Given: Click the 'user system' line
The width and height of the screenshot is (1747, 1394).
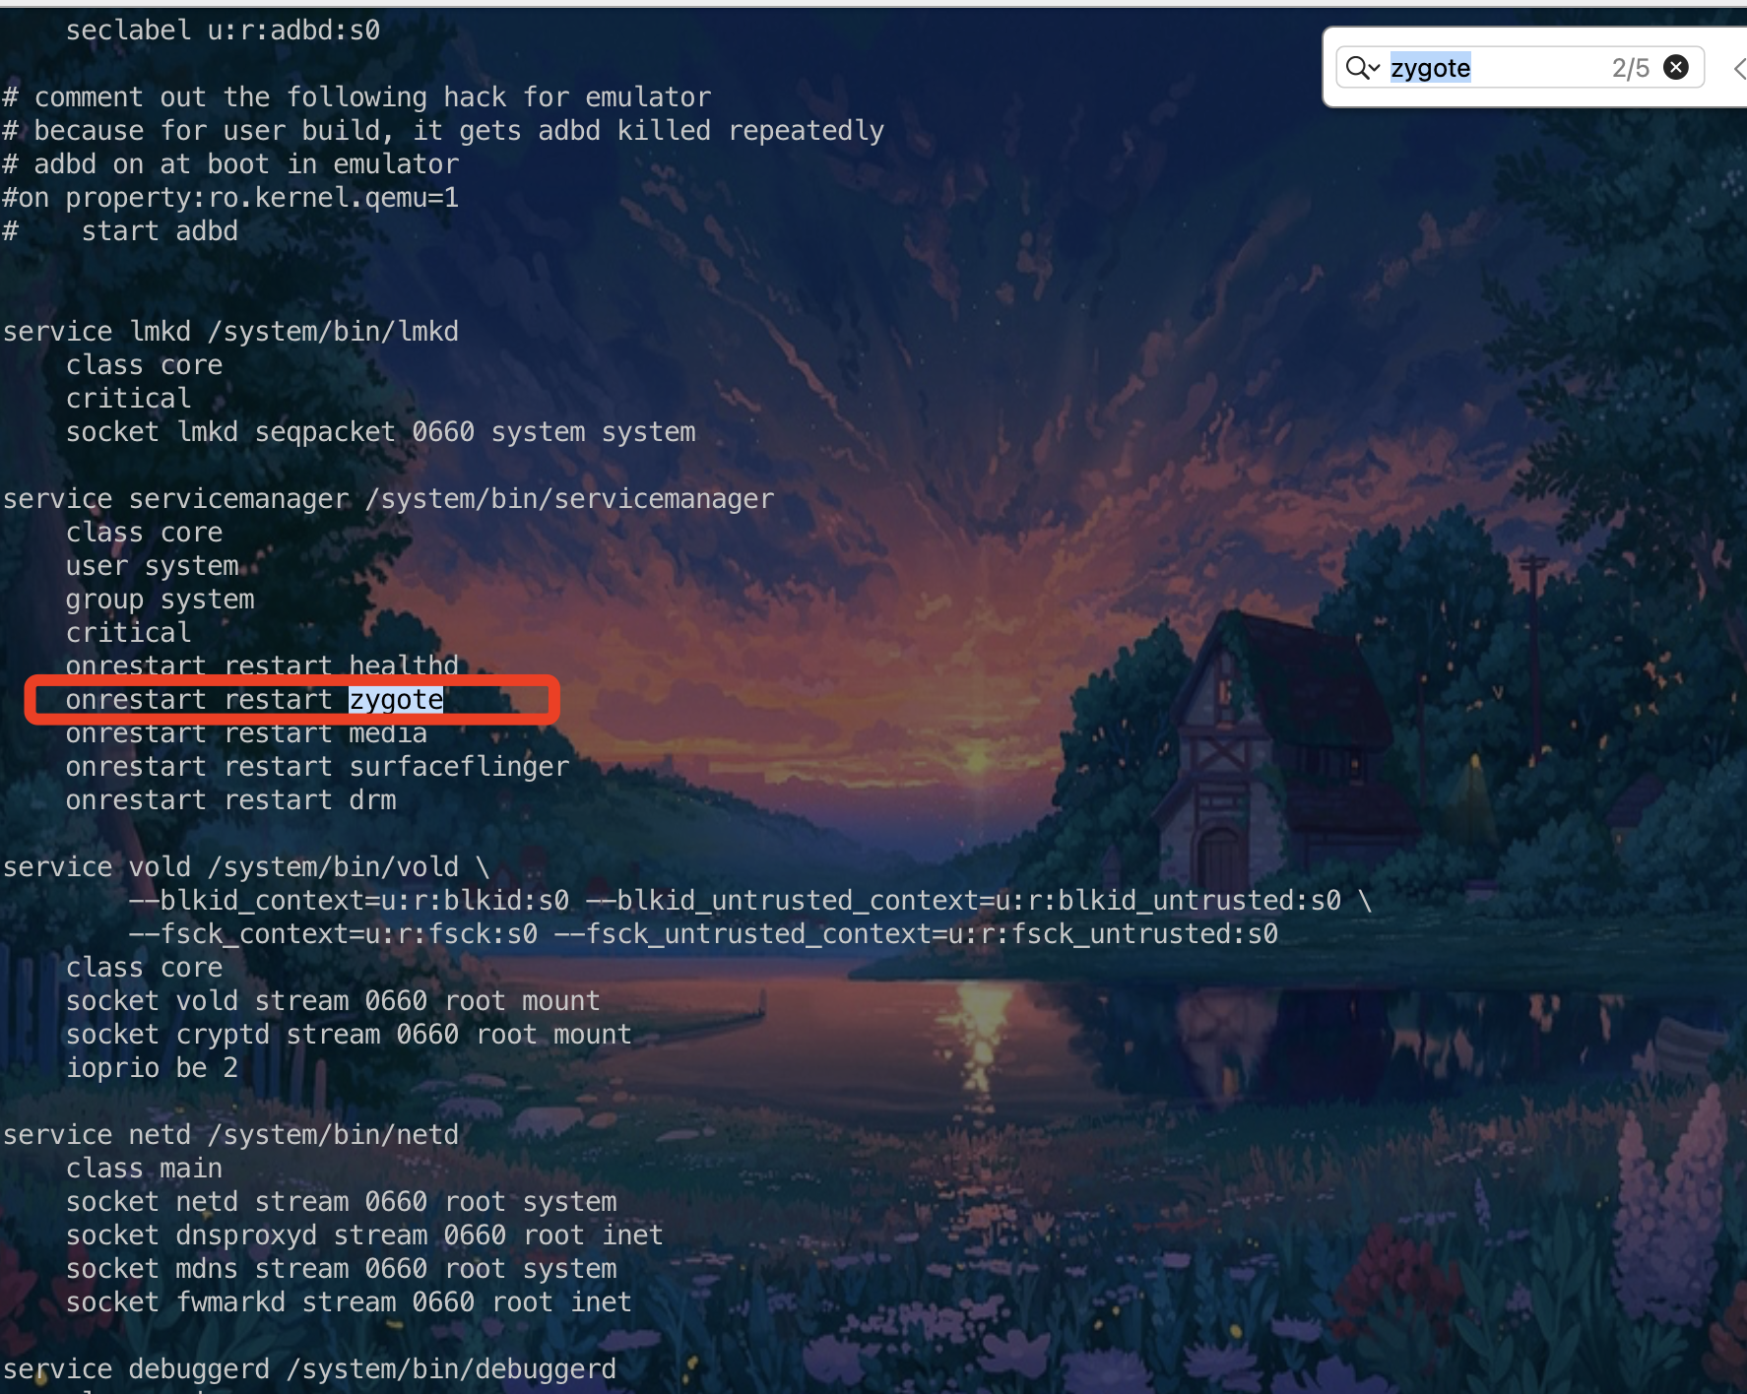Looking at the screenshot, I should [x=152, y=566].
